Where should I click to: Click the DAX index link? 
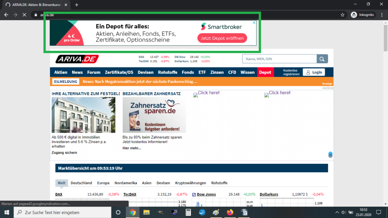59,194
